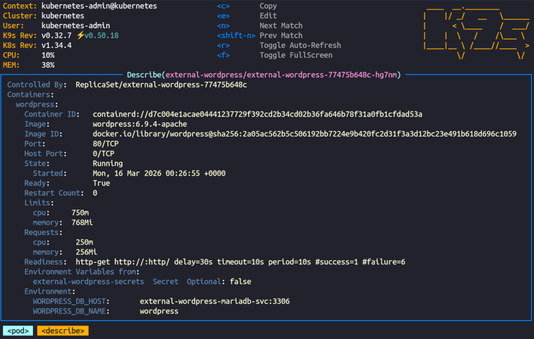The image size is (534, 339).
Task: Click the <r> shortcut key hint
Action: (x=223, y=45)
